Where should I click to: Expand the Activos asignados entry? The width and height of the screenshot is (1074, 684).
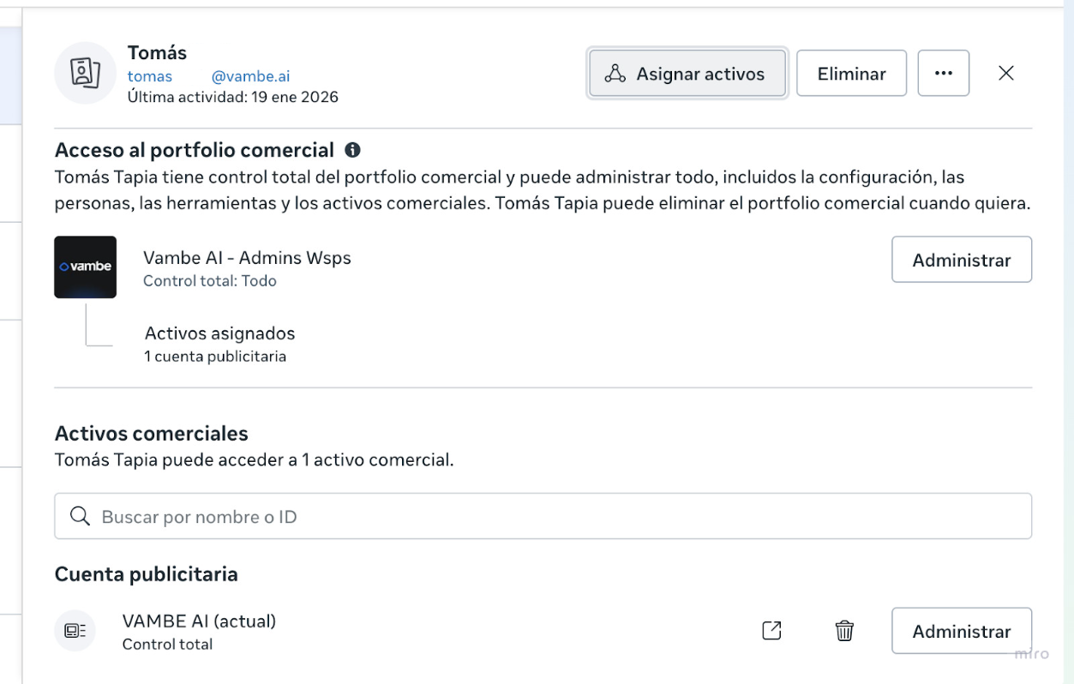[x=219, y=333]
